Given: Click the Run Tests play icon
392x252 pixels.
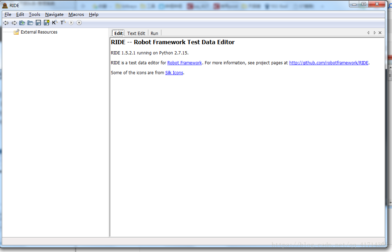Looking at the screenshot, I should click(x=71, y=23).
